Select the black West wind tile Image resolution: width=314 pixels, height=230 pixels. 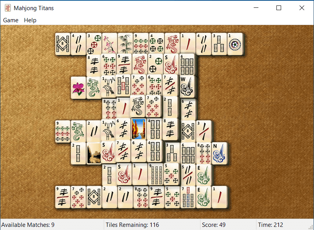188,87
